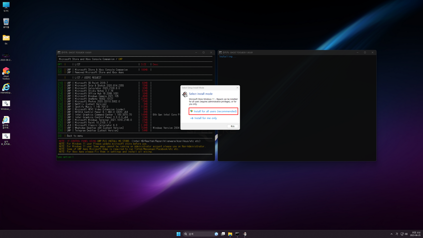Viewport: 423px width, 238px height.
Task: Open the 휴지통 recycle bin icon
Action: pos(6,23)
